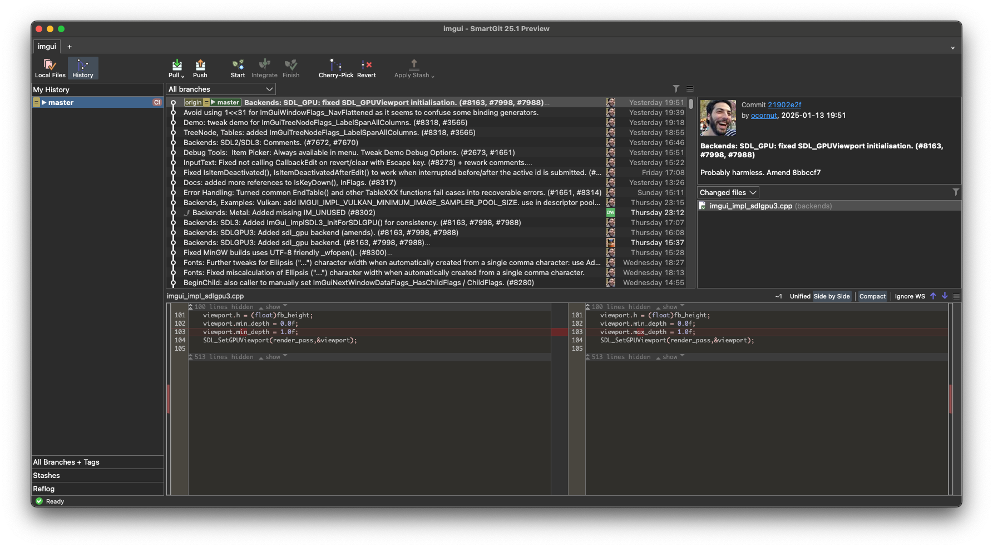This screenshot has width=993, height=548.
Task: Start a new feature branch
Action: pyautogui.click(x=238, y=68)
